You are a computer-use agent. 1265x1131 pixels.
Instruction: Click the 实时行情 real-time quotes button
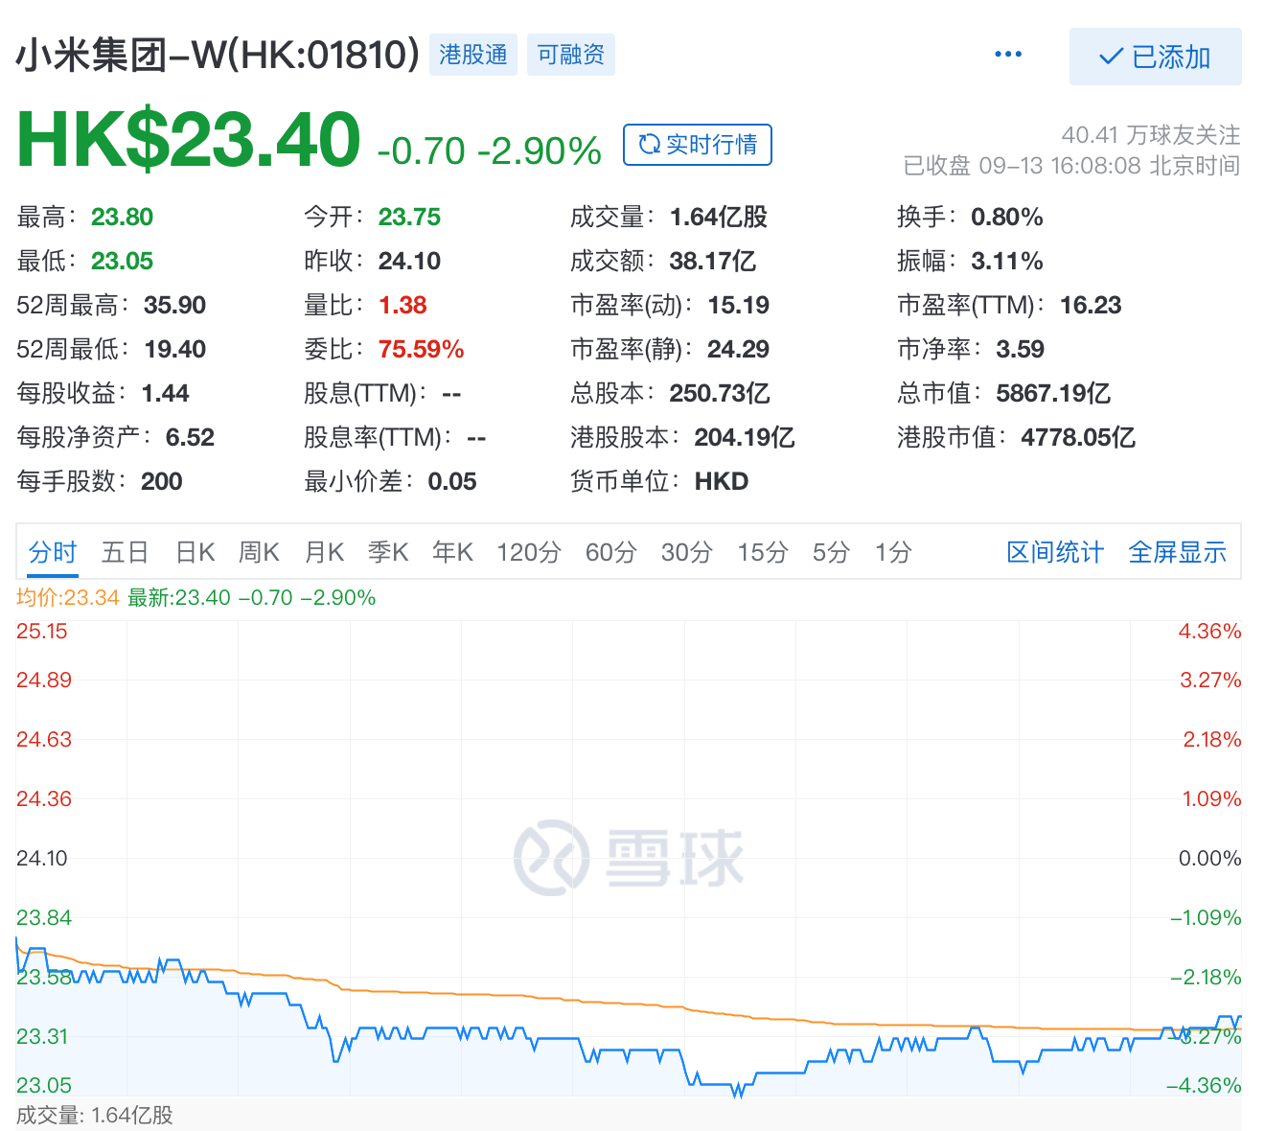pyautogui.click(x=697, y=145)
